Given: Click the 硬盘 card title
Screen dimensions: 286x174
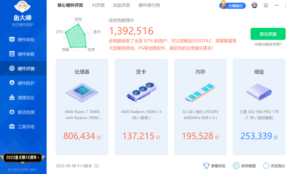Looking at the screenshot, I should click(x=259, y=72).
